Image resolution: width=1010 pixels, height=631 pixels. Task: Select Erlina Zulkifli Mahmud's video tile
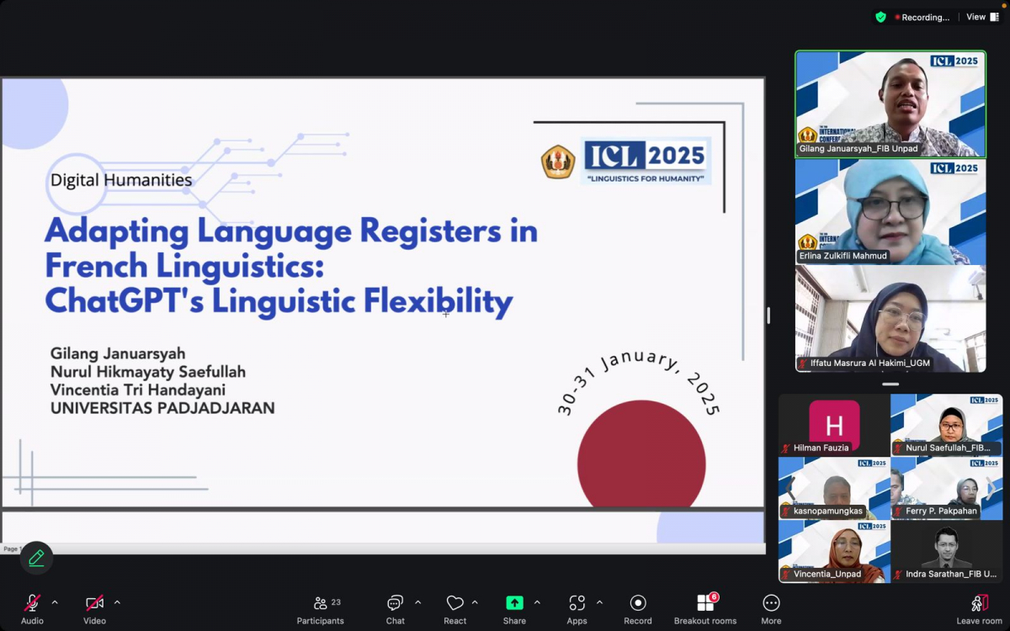pyautogui.click(x=890, y=211)
